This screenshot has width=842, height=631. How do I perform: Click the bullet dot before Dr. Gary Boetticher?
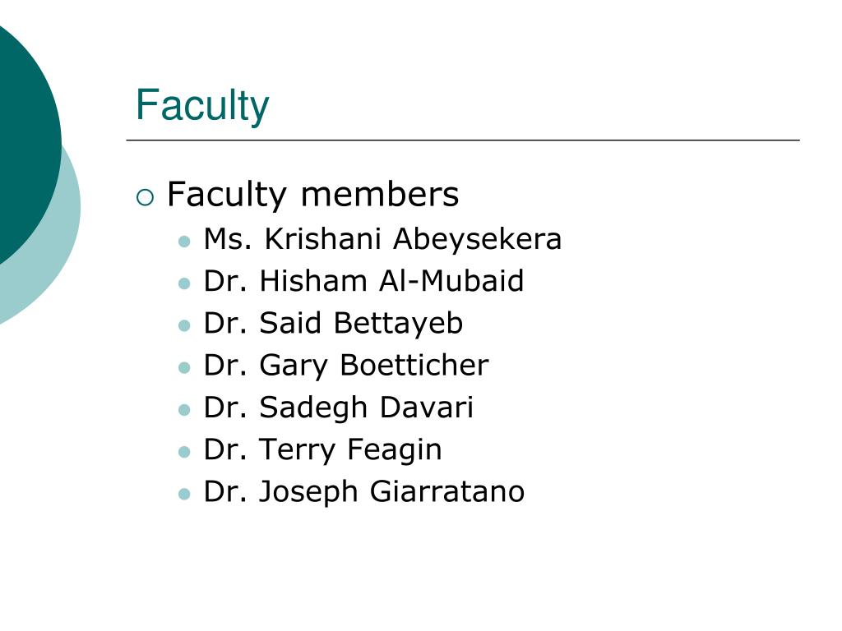pos(184,367)
